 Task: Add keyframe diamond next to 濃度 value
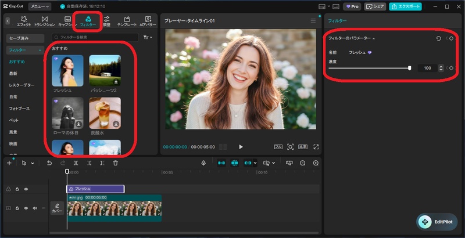point(451,68)
